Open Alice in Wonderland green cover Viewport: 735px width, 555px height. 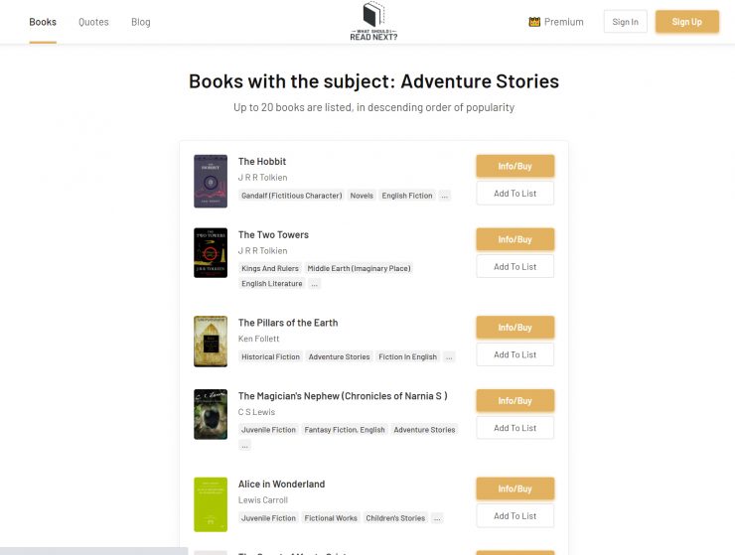coord(211,504)
